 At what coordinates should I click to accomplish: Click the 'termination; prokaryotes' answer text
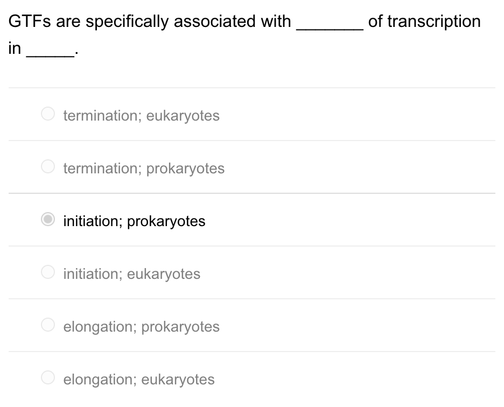(x=143, y=168)
